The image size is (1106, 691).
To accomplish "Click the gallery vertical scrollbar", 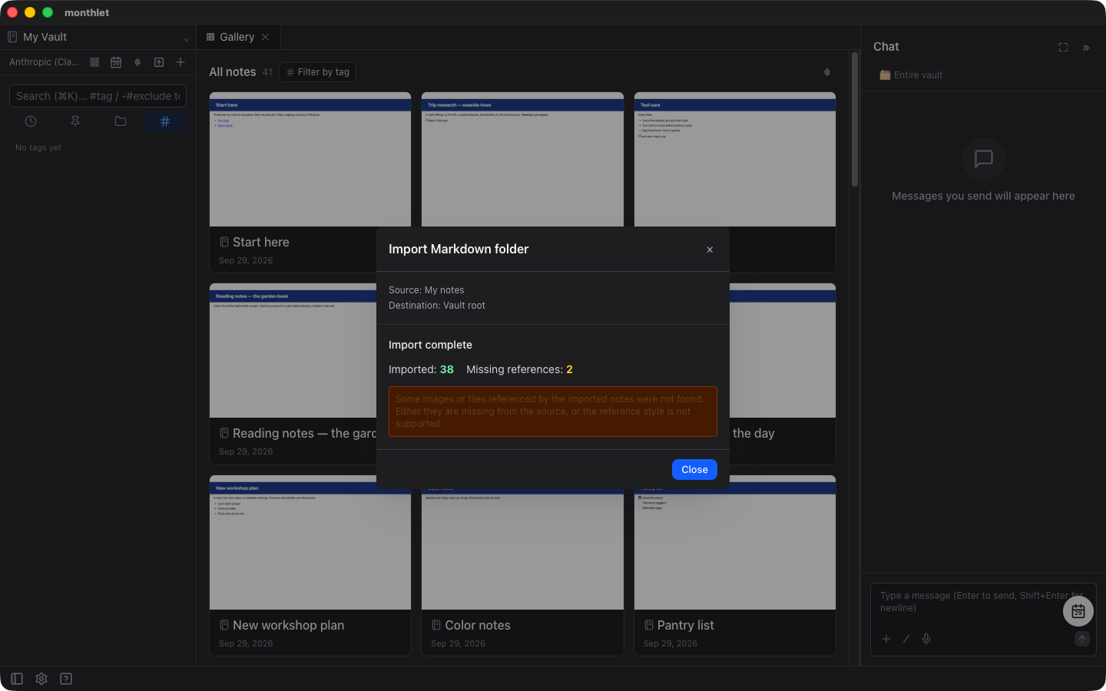I will click(x=855, y=119).
